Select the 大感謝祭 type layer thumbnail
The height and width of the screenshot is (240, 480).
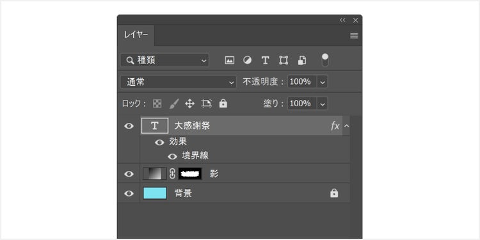(155, 125)
